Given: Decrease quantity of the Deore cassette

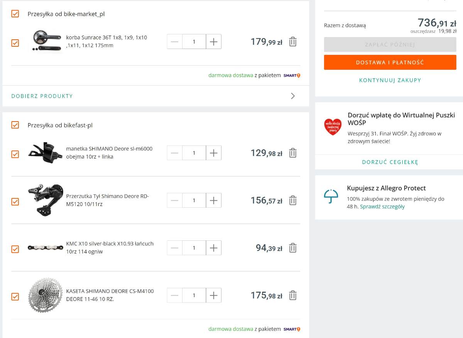Looking at the screenshot, I should [x=175, y=296].
